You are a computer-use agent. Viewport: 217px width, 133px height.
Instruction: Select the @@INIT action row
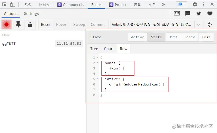click(43, 44)
